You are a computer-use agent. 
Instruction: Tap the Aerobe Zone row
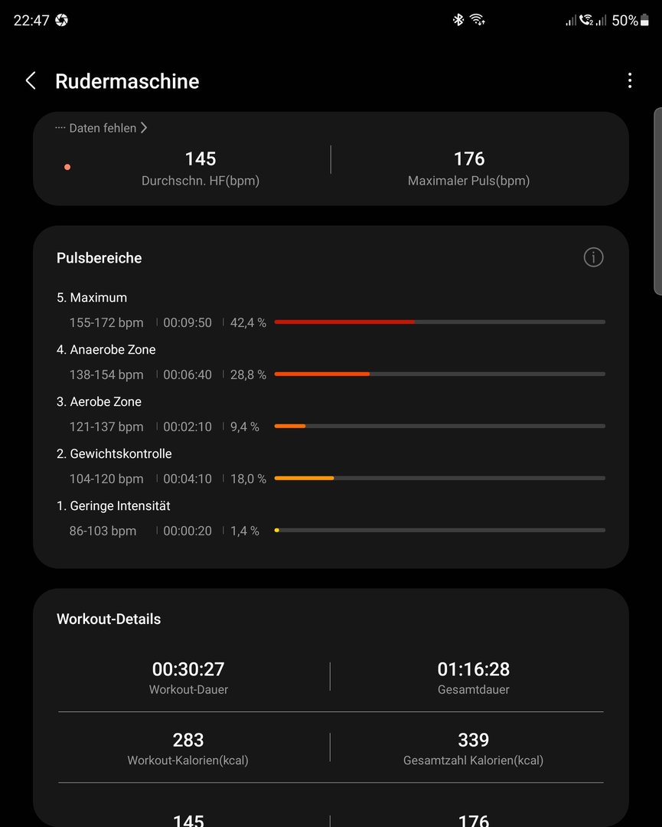(331, 414)
